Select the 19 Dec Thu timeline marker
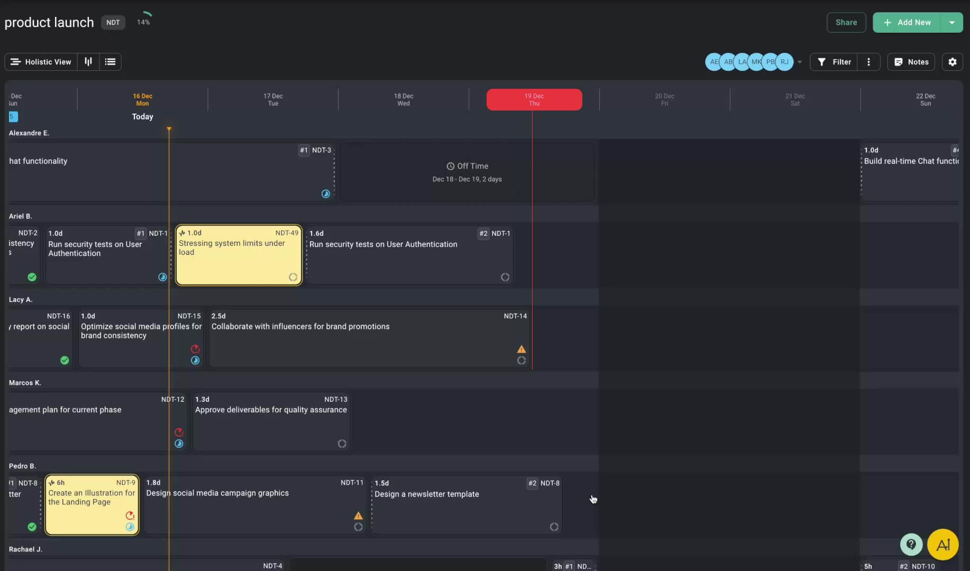 [x=534, y=99]
